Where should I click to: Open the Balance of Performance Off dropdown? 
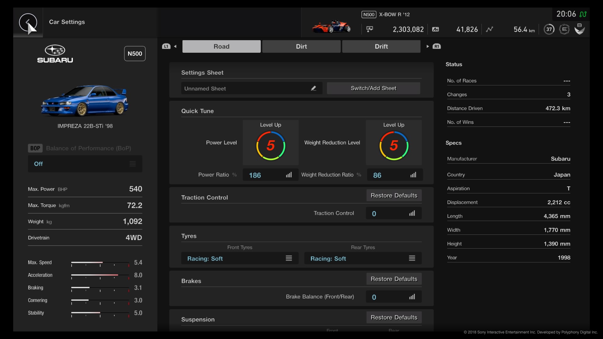(x=85, y=164)
